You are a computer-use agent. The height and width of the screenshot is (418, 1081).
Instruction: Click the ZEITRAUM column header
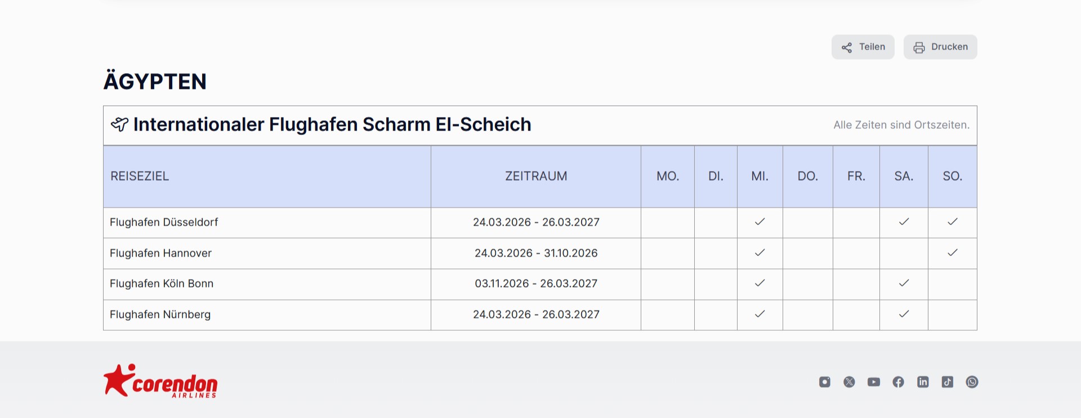pos(536,176)
